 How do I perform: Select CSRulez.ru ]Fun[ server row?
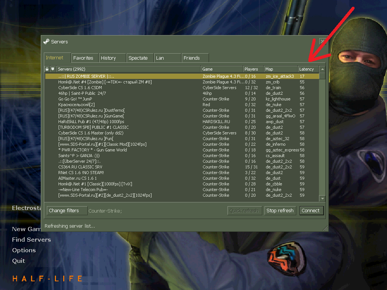tap(182, 139)
